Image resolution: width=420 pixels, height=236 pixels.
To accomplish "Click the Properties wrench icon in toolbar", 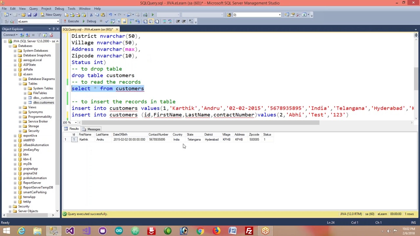I will click(x=298, y=15).
